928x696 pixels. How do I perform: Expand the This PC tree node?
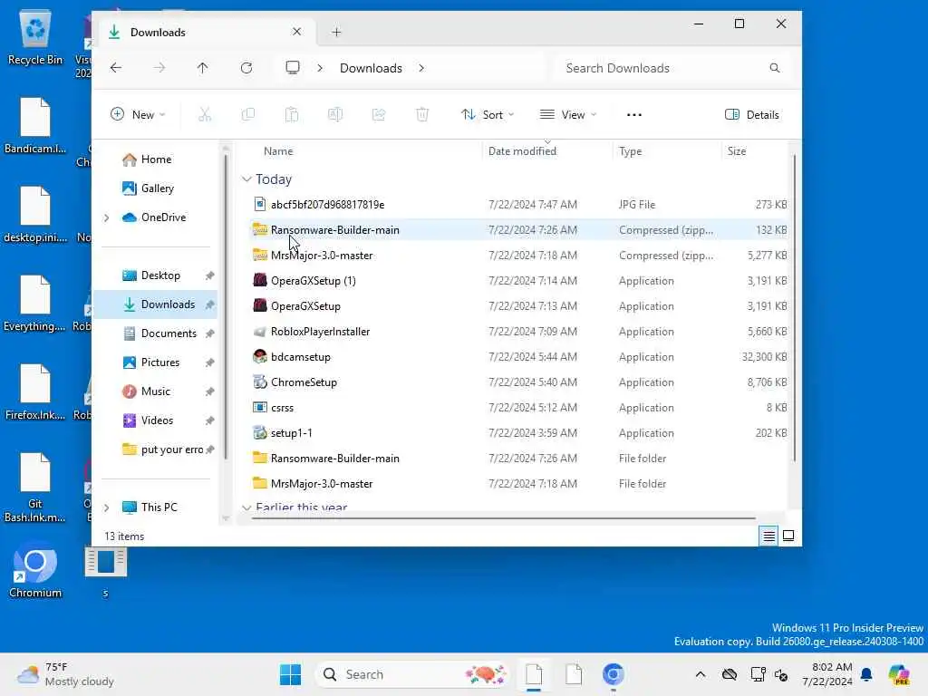point(107,507)
